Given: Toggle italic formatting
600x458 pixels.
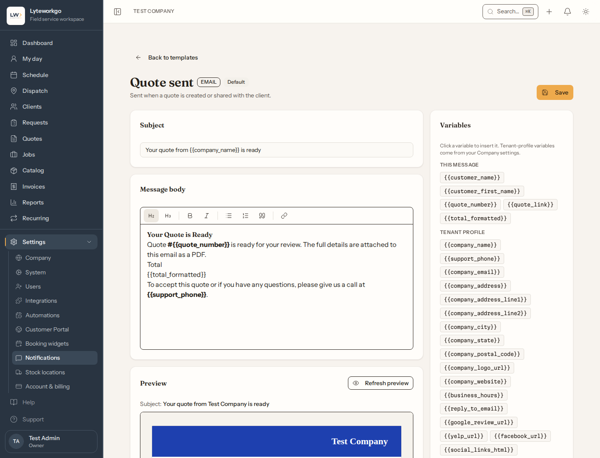Looking at the screenshot, I should 207,216.
